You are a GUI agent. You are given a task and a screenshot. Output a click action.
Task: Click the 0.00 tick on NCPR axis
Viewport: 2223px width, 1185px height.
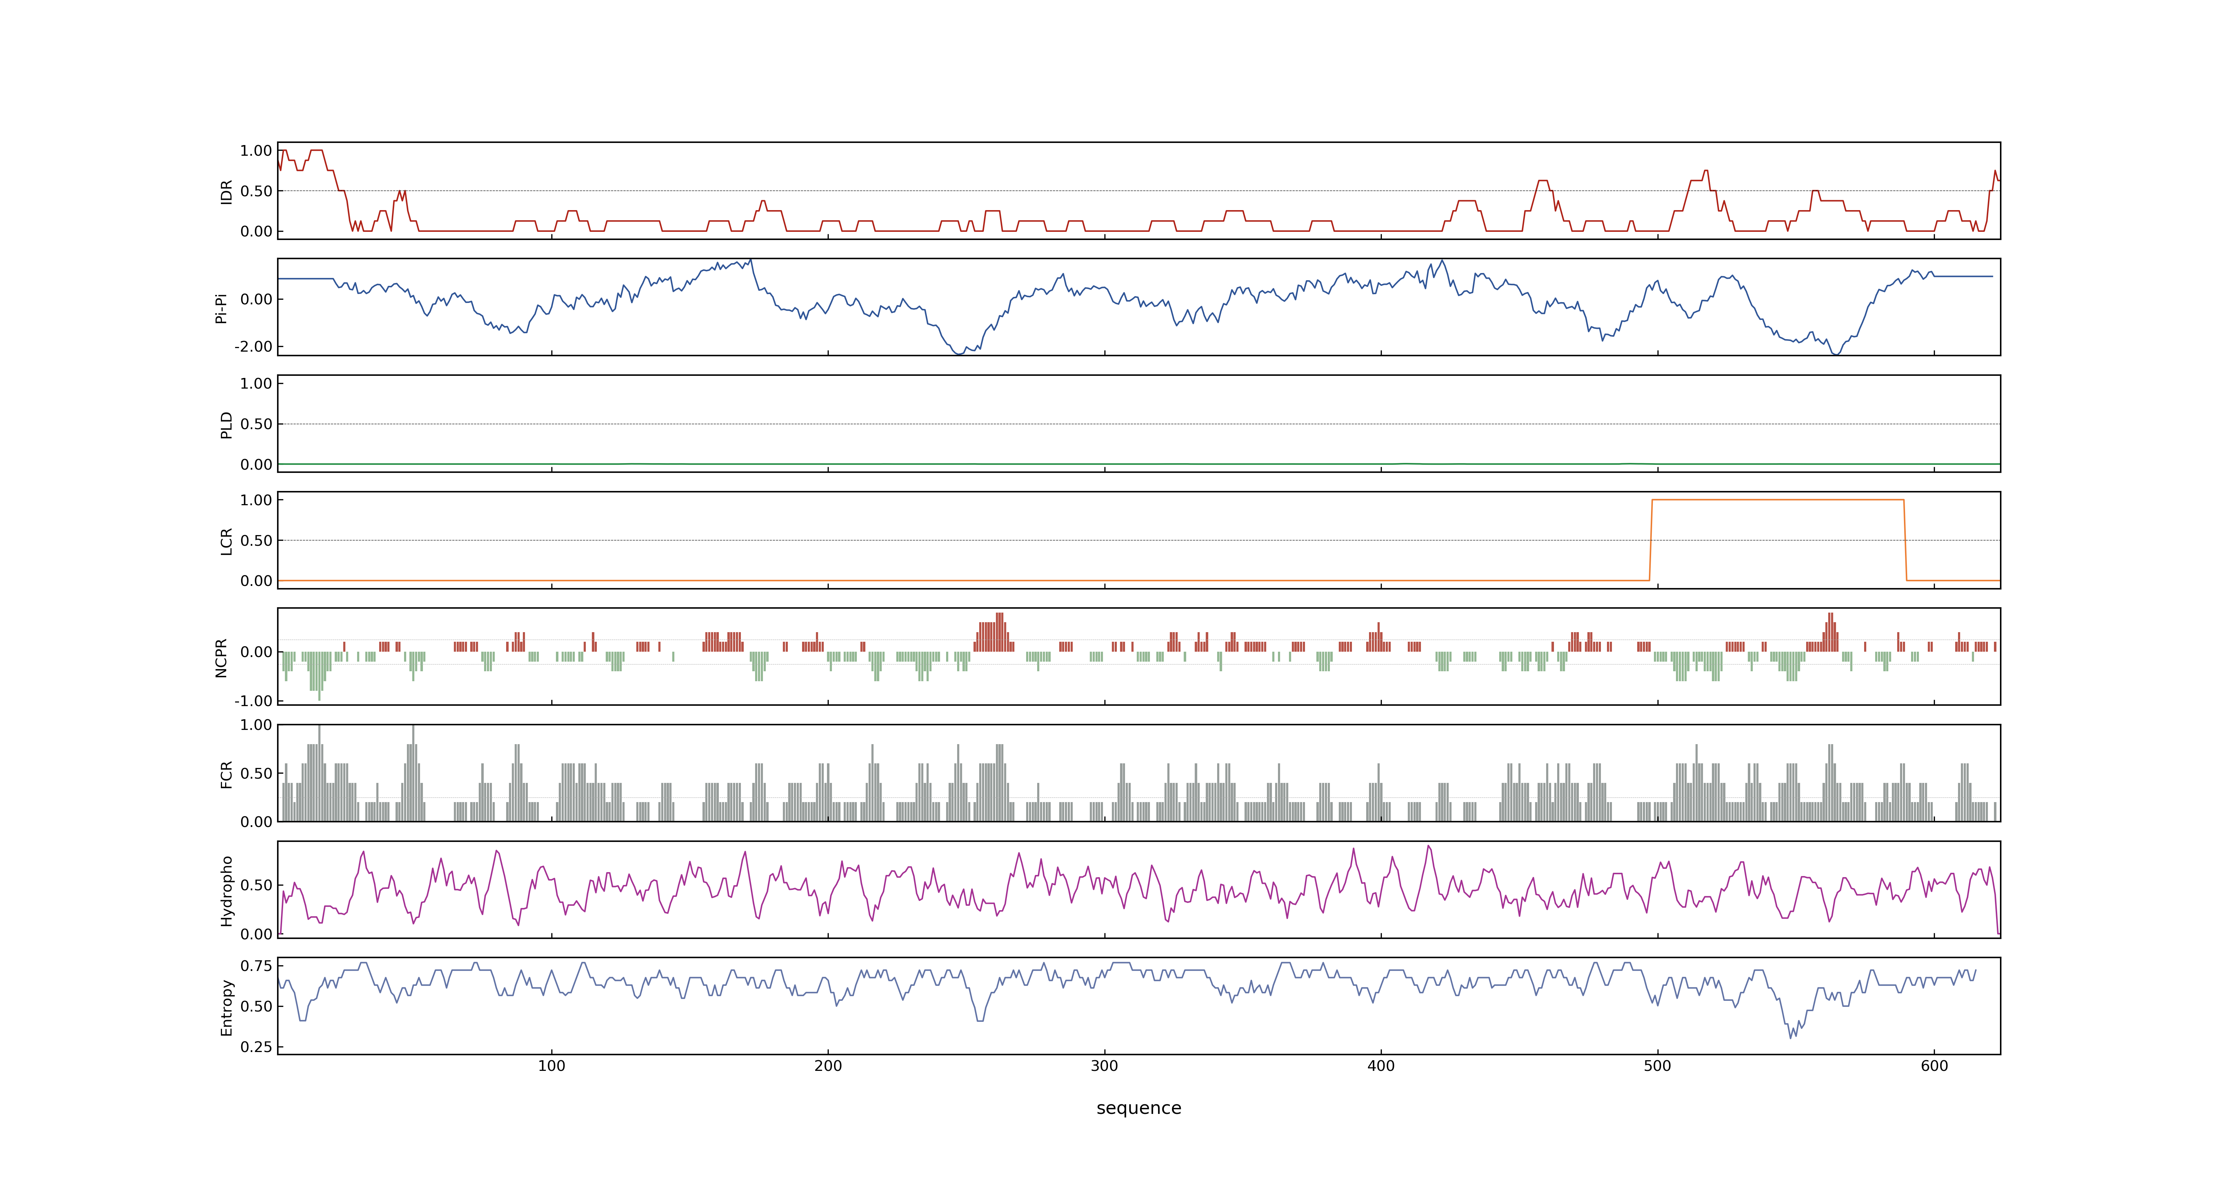256,653
